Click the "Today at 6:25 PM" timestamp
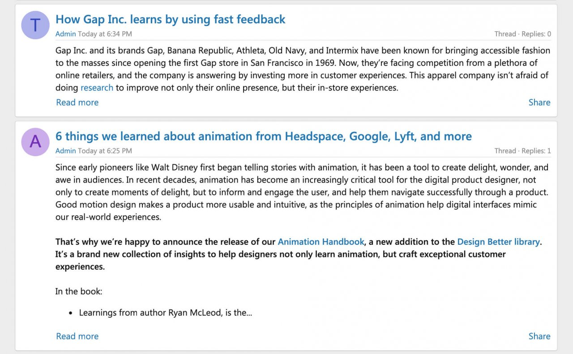The width and height of the screenshot is (573, 354). (105, 151)
